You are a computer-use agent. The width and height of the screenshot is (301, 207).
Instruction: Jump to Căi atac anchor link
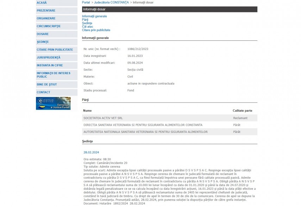87,27
